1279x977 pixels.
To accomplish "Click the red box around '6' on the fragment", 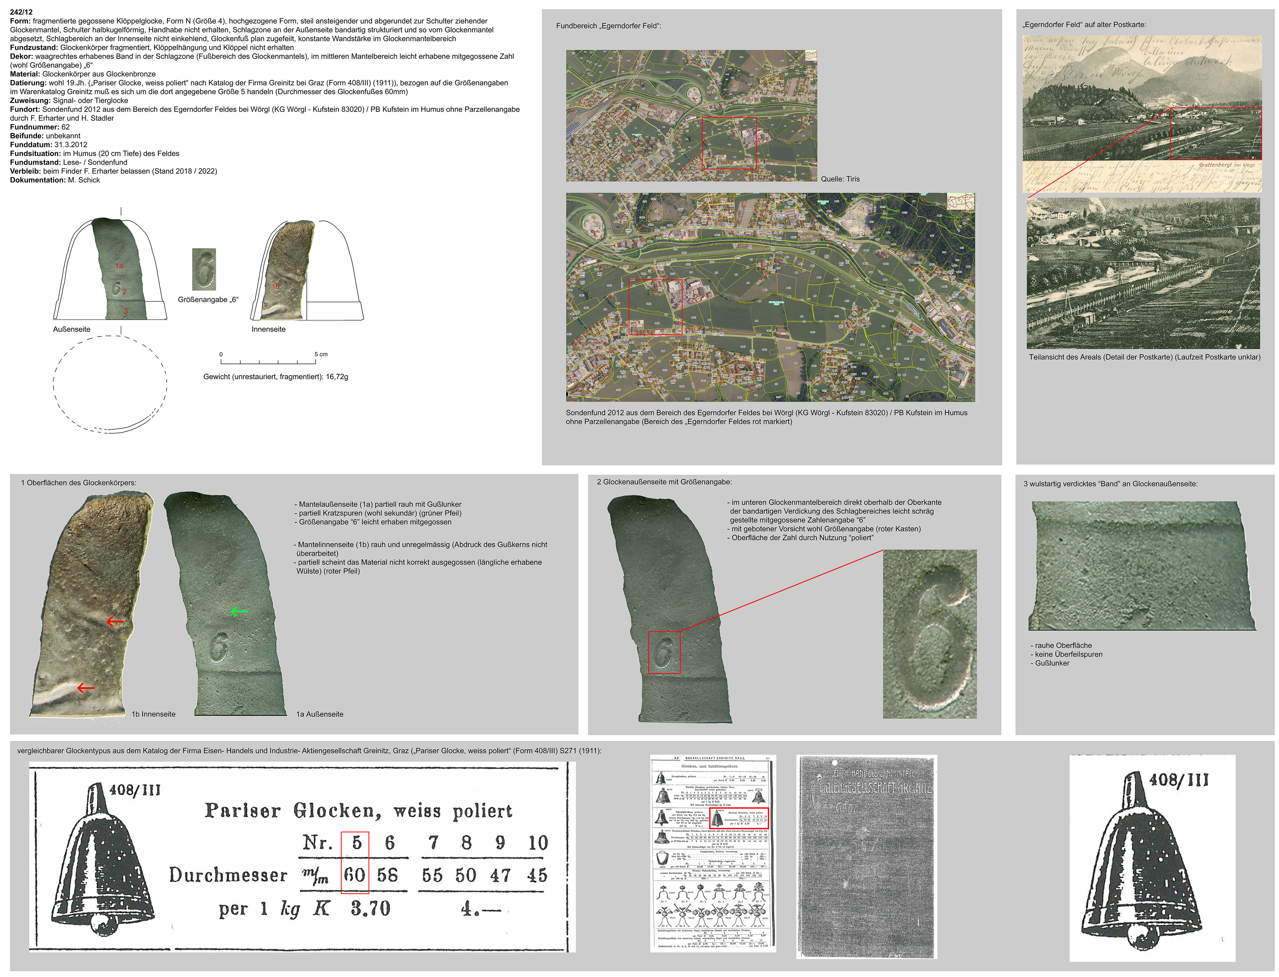I will coord(664,653).
